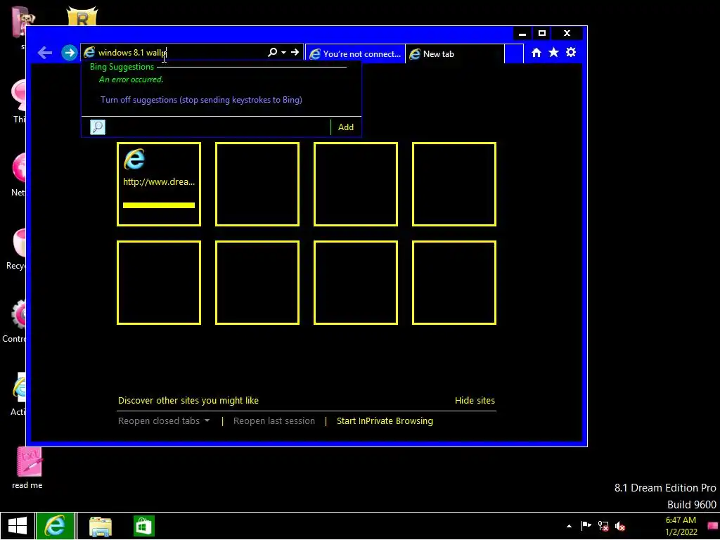Viewport: 720px width, 540px height.
Task: Click the network status tray icon
Action: point(603,526)
